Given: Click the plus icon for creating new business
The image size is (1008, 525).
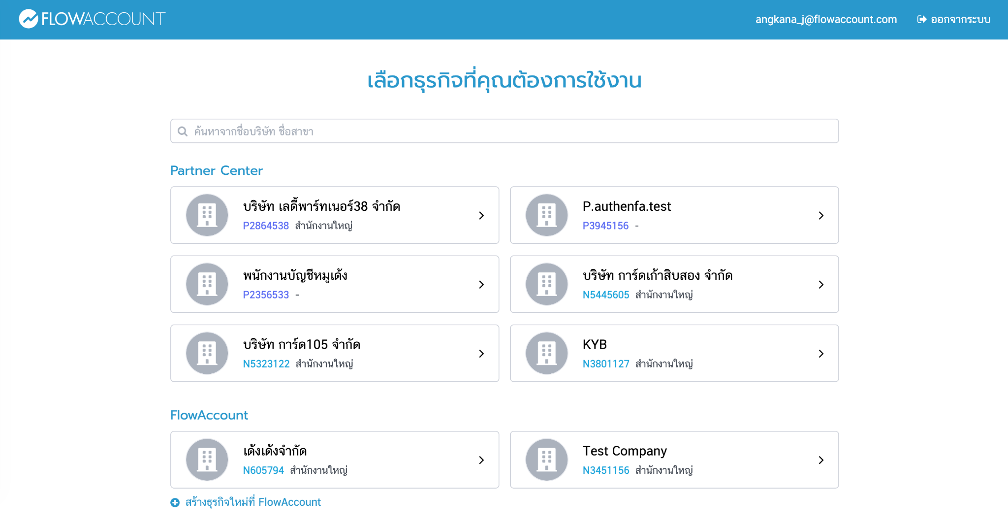Looking at the screenshot, I should click(175, 502).
